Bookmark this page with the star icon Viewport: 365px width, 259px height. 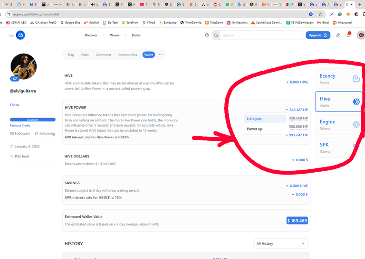[x=320, y=14]
